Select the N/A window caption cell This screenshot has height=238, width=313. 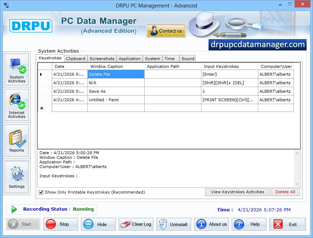(x=116, y=83)
